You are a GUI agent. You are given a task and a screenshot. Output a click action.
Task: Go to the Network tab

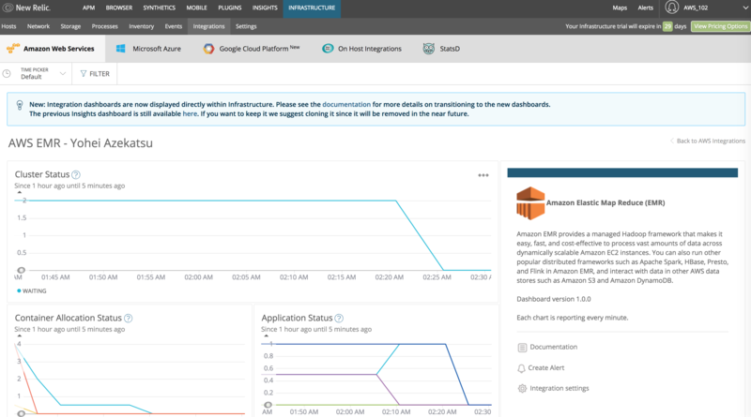(x=38, y=26)
